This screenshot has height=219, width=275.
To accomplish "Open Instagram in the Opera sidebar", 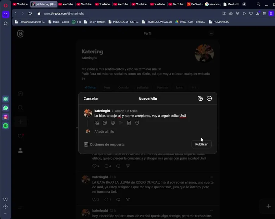I will point(5,117).
